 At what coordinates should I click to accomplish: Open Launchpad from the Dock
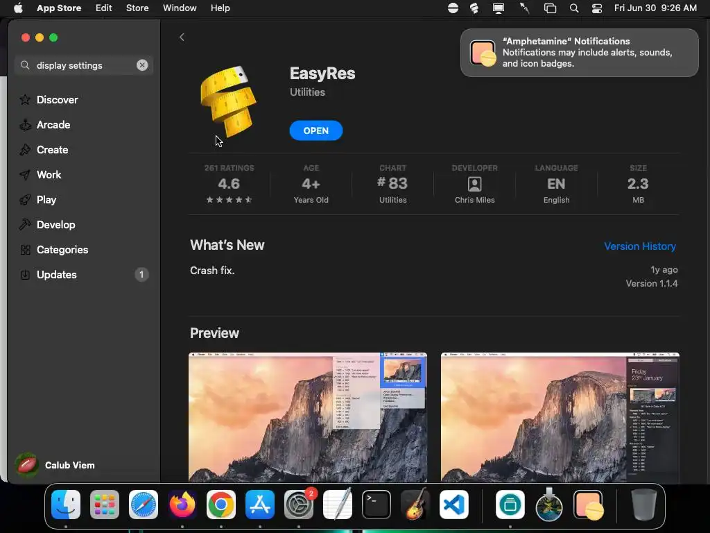click(x=105, y=505)
